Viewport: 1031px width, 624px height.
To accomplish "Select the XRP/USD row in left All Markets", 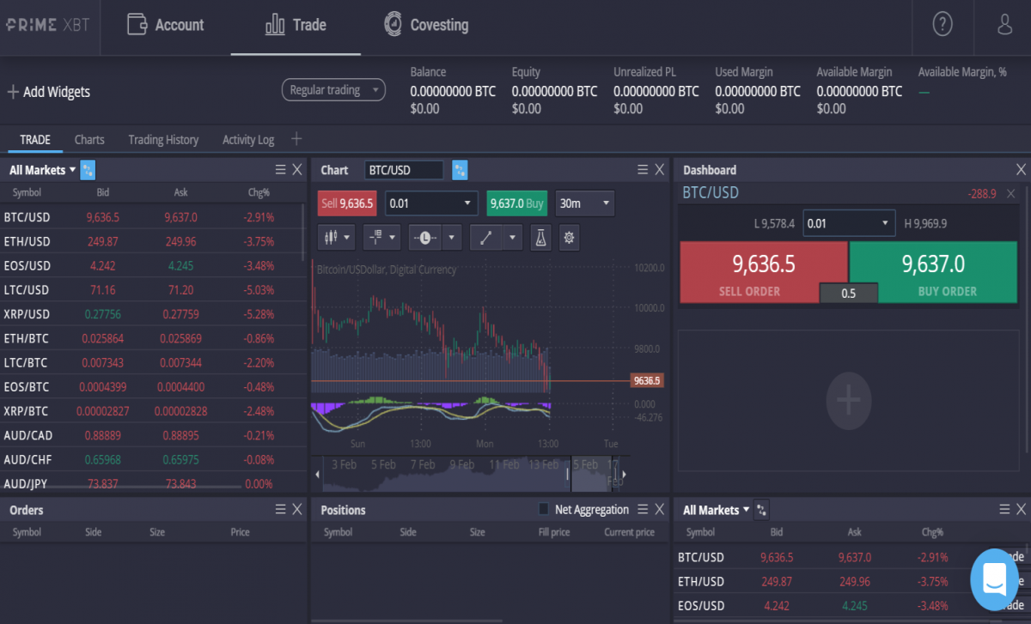I will tap(152, 314).
